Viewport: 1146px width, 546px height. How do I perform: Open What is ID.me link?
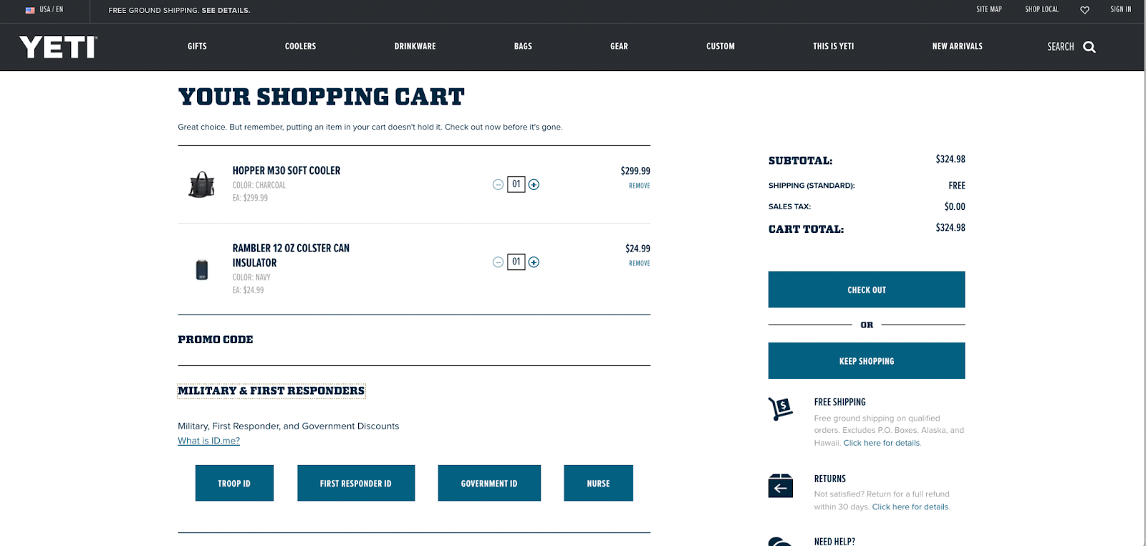(x=208, y=441)
